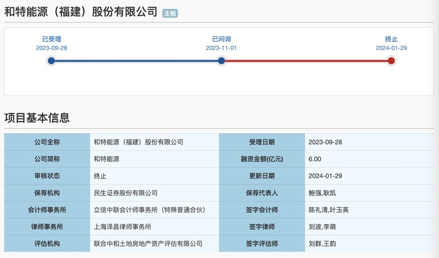The image size is (439, 258).
Task: Click the 保荐机构 header cell
Action: tap(47, 193)
